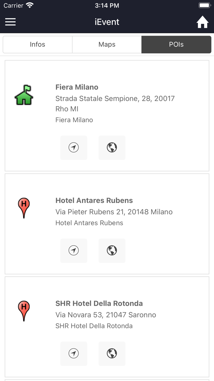Tap the home icon
The height and width of the screenshot is (381, 214).
point(202,22)
